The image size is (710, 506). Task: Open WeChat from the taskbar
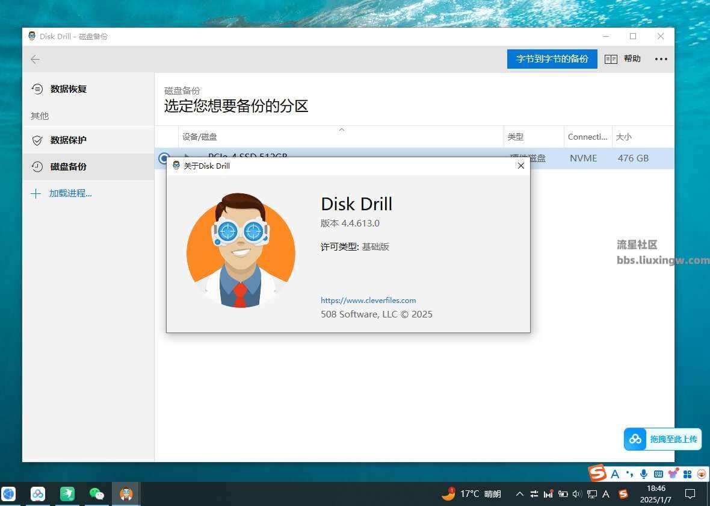(x=96, y=494)
